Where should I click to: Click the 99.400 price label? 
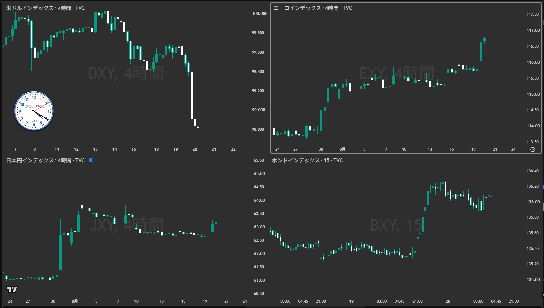(258, 72)
